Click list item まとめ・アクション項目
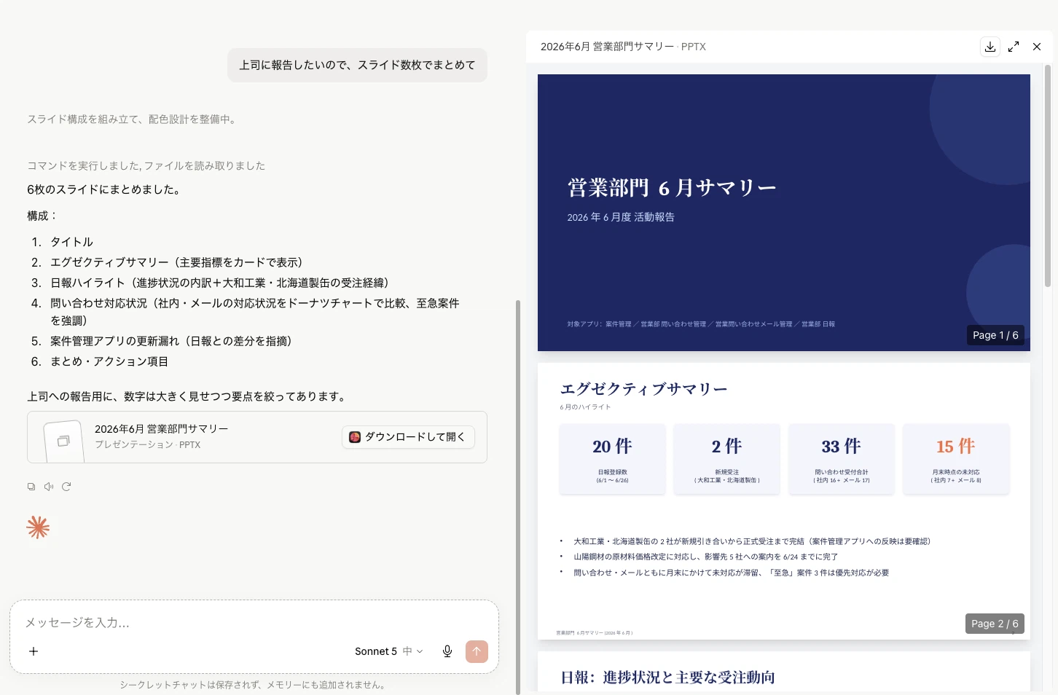 tap(109, 361)
